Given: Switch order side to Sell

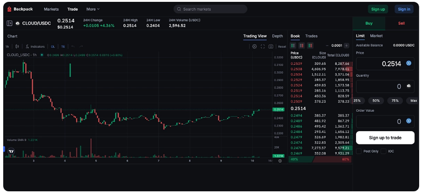Looking at the screenshot, I should coord(402,23).
